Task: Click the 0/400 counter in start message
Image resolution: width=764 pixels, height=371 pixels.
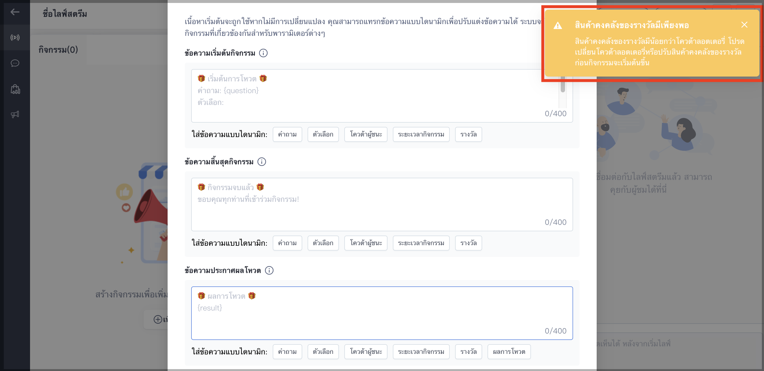Action: [x=555, y=113]
